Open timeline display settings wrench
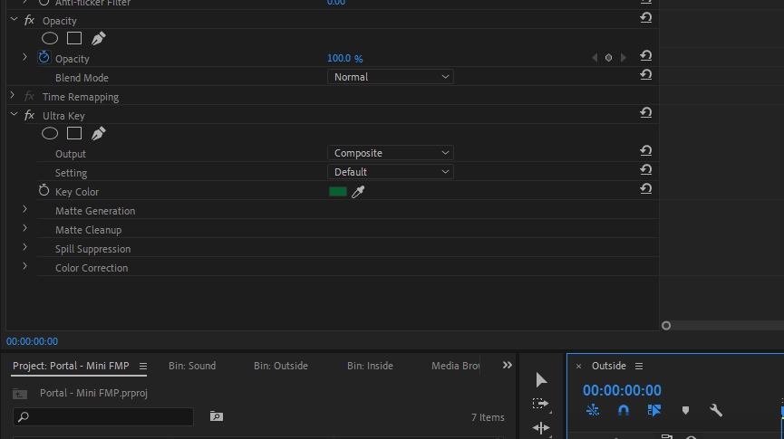 pyautogui.click(x=716, y=411)
